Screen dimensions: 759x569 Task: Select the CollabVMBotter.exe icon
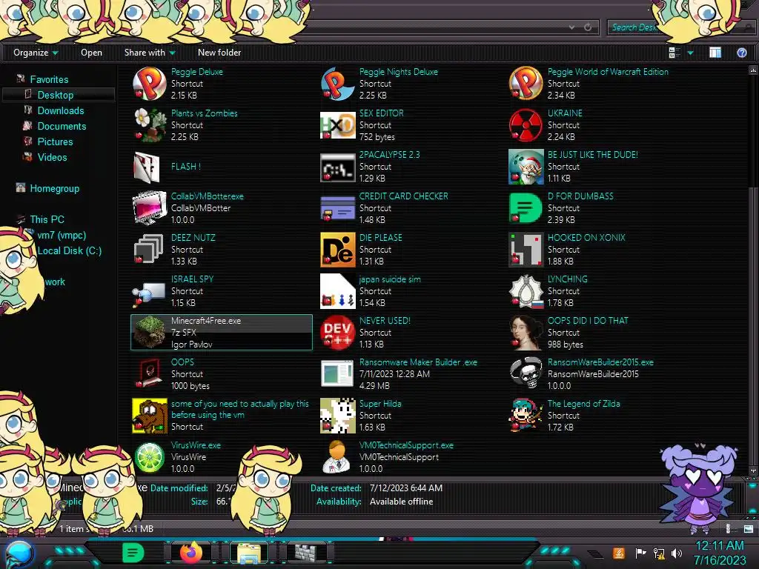point(150,208)
